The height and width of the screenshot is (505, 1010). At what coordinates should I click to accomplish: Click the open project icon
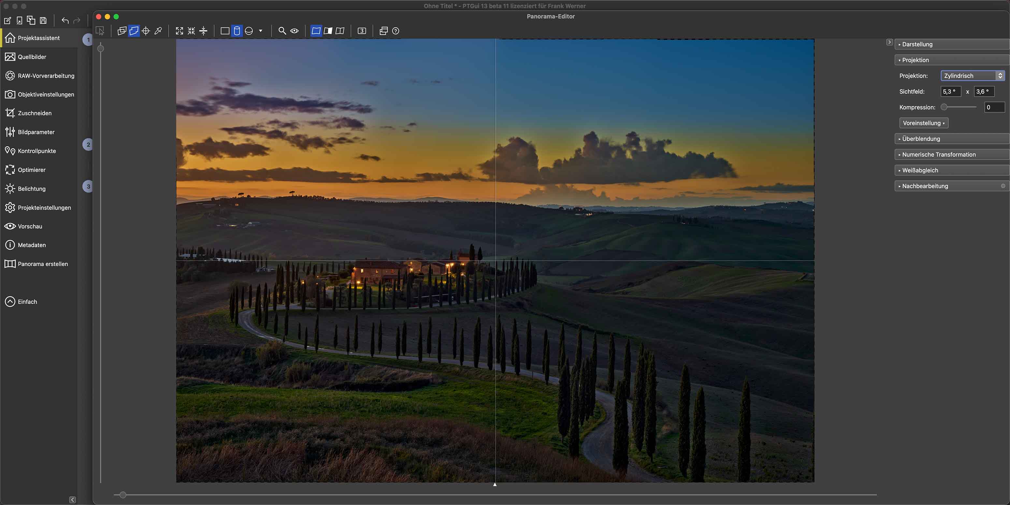click(x=19, y=21)
